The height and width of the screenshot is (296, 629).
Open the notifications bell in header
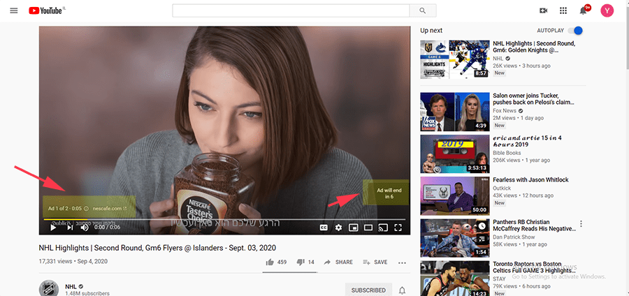pyautogui.click(x=584, y=10)
